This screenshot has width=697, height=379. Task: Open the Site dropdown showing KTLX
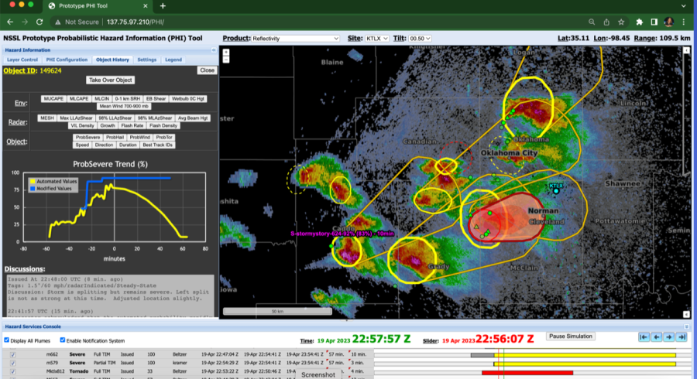(376, 38)
